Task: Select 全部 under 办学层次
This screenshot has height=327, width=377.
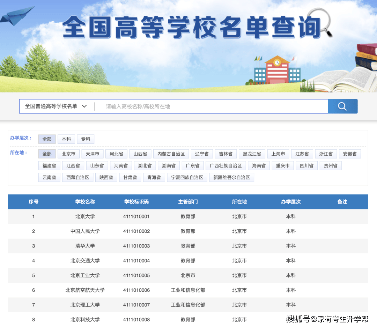Action: click(47, 139)
